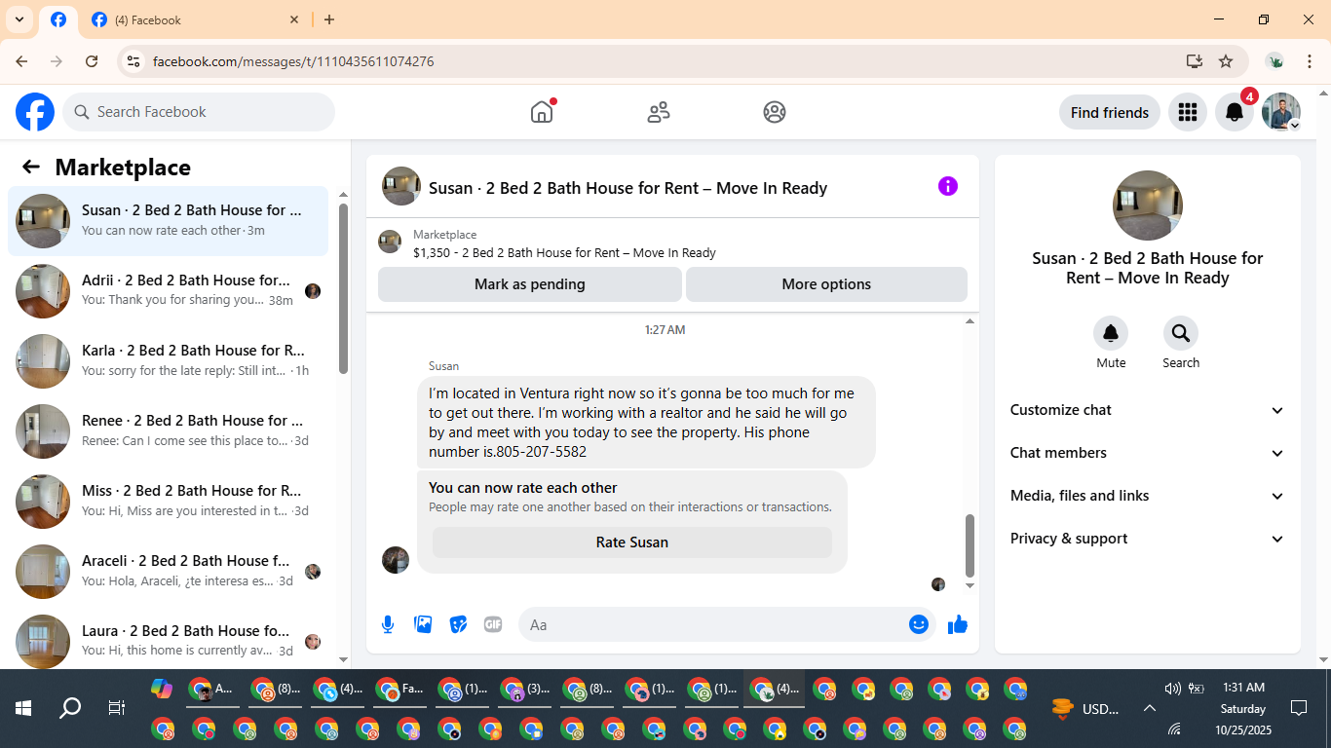Send a thumbs-up like
1331x748 pixels.
(958, 624)
